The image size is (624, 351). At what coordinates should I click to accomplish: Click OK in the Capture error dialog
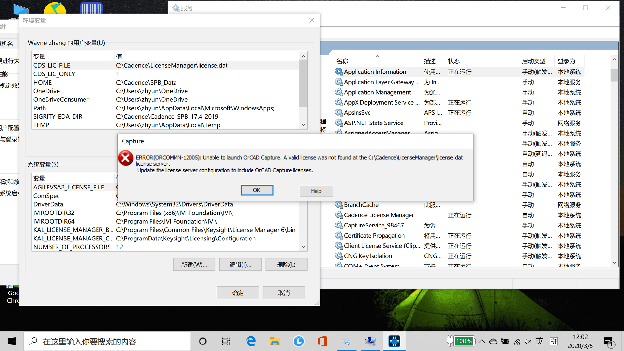(x=257, y=190)
